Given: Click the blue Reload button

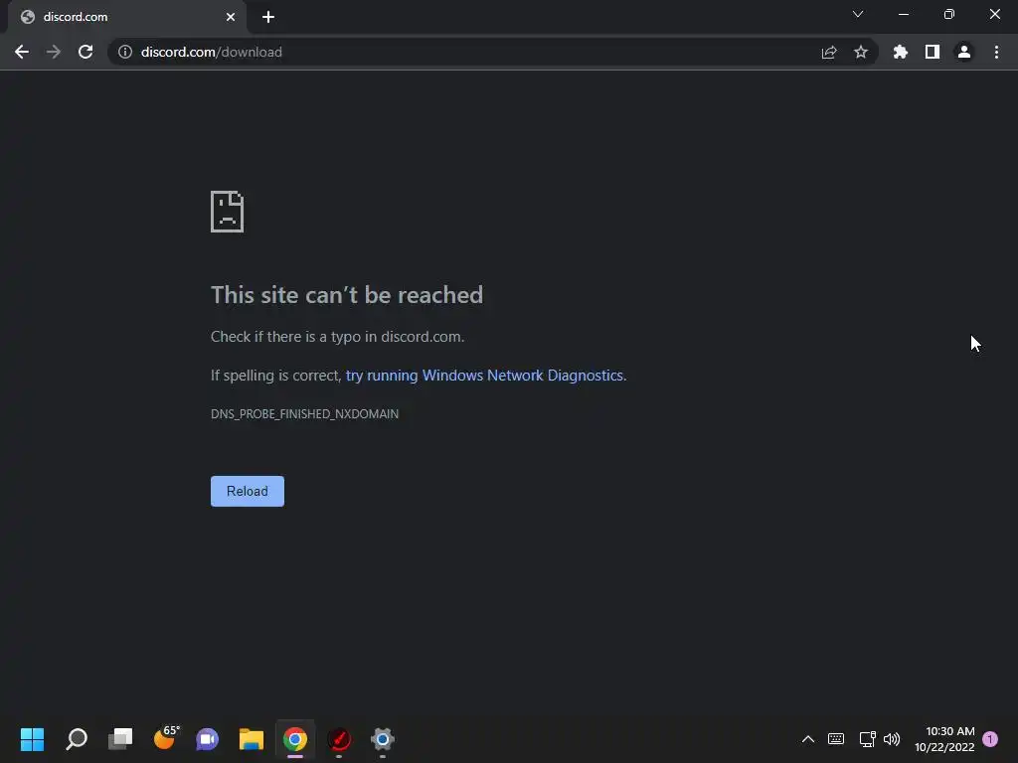Looking at the screenshot, I should coord(248,491).
